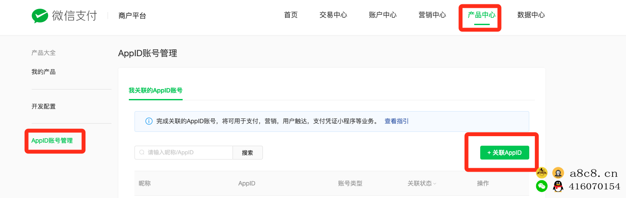Click the WeChat Pay green logo icon
This screenshot has height=198, width=626.
pyautogui.click(x=40, y=16)
